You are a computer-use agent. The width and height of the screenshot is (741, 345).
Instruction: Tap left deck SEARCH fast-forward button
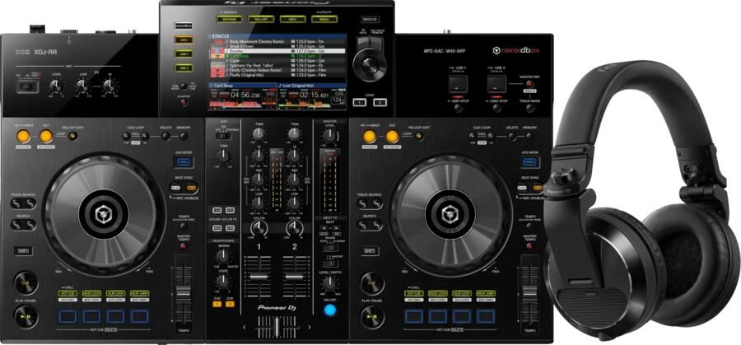(30, 225)
